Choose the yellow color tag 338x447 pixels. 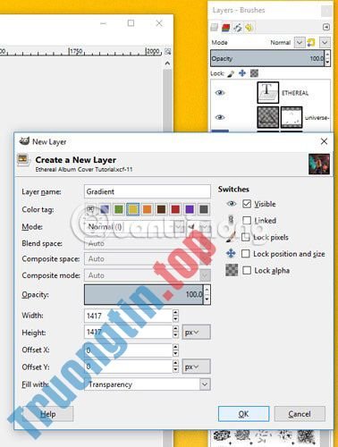click(x=133, y=209)
